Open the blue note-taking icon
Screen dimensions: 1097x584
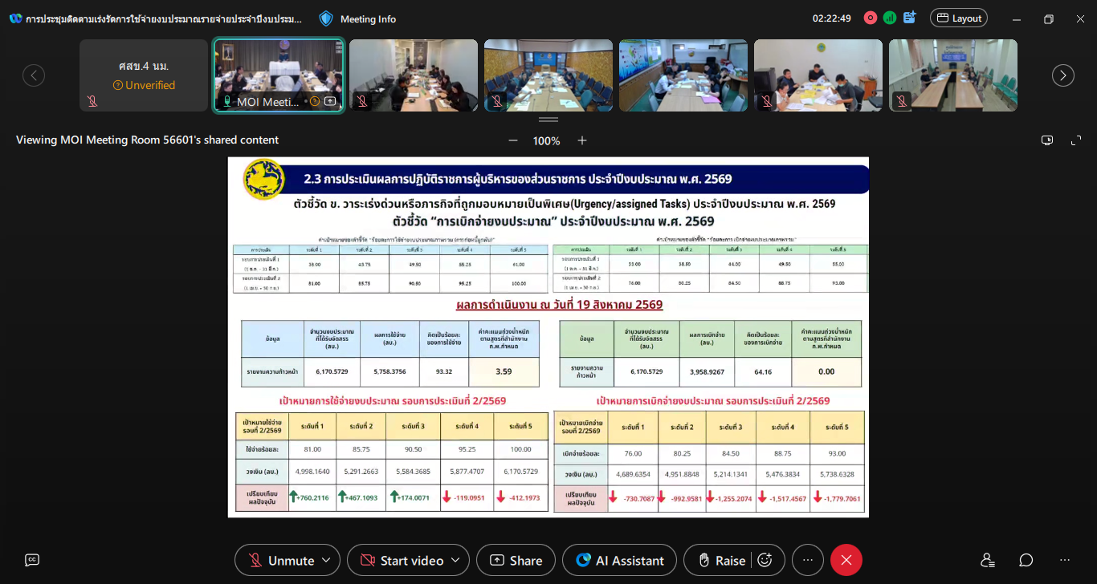click(x=910, y=18)
